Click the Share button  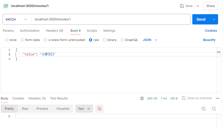(x=210, y=6)
